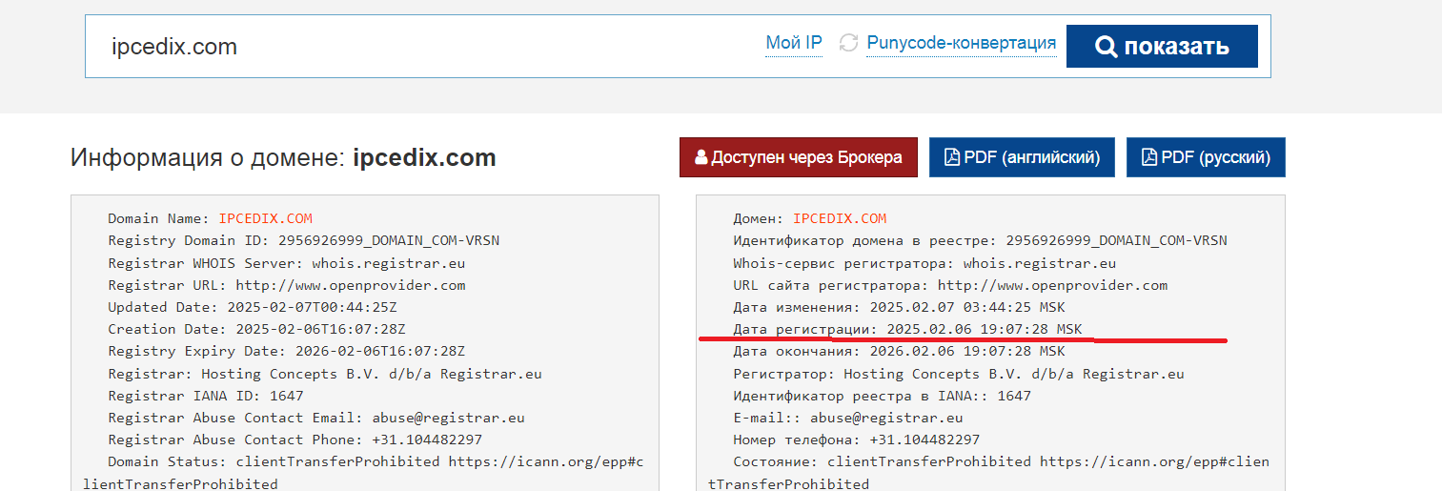Click Whois-сервис регистратора line
The image size is (1442, 491).
(924, 263)
